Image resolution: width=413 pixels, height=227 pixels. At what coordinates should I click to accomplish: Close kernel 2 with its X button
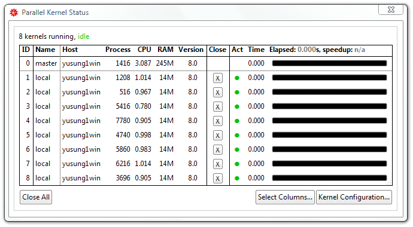click(217, 93)
